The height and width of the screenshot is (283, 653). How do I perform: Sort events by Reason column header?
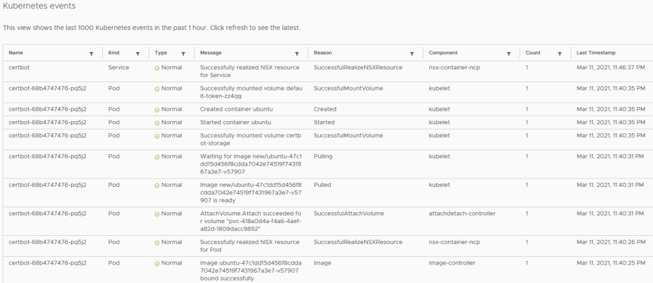323,53
